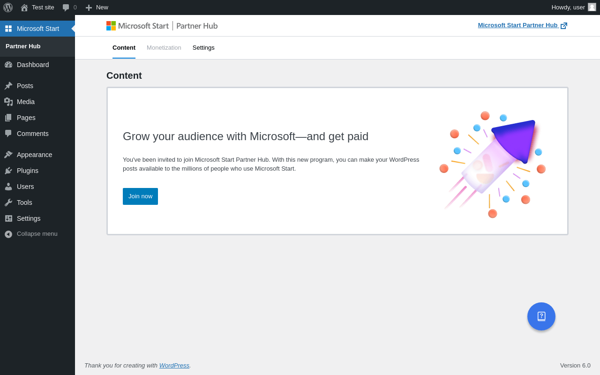This screenshot has height=375, width=600.
Task: Open the comments bubble in admin bar
Action: [x=66, y=7]
